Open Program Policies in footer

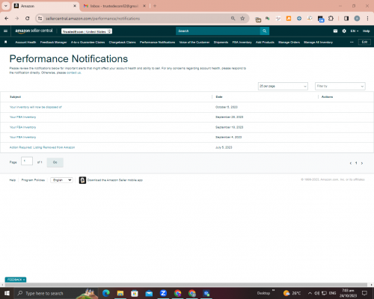pyautogui.click(x=33, y=180)
